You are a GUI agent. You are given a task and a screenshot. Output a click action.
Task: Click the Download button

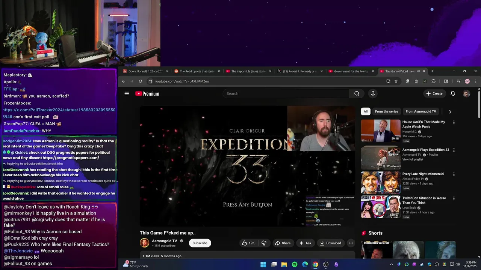(330, 243)
